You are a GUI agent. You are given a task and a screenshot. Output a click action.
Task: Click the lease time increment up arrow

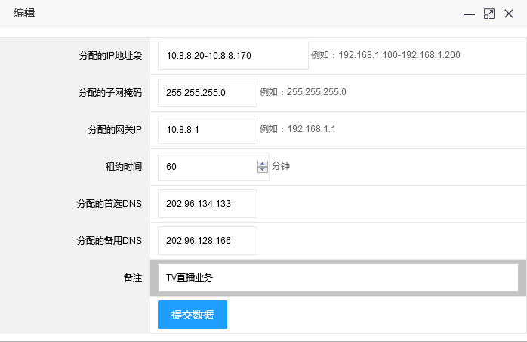(263, 163)
